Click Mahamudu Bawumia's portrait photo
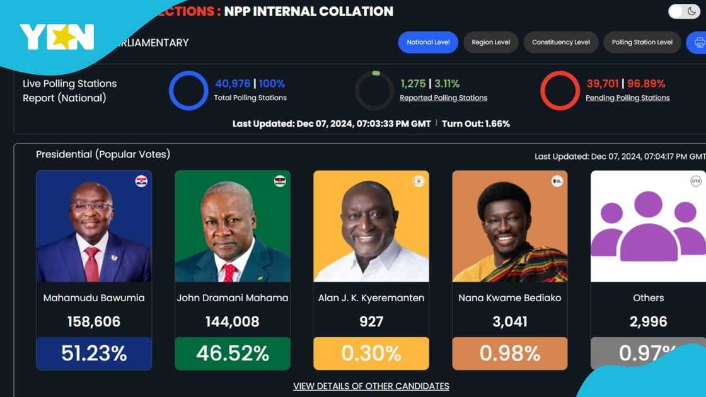706x397 pixels. pos(94,227)
